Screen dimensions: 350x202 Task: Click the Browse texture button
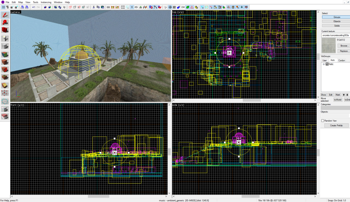pyautogui.click(x=344, y=46)
